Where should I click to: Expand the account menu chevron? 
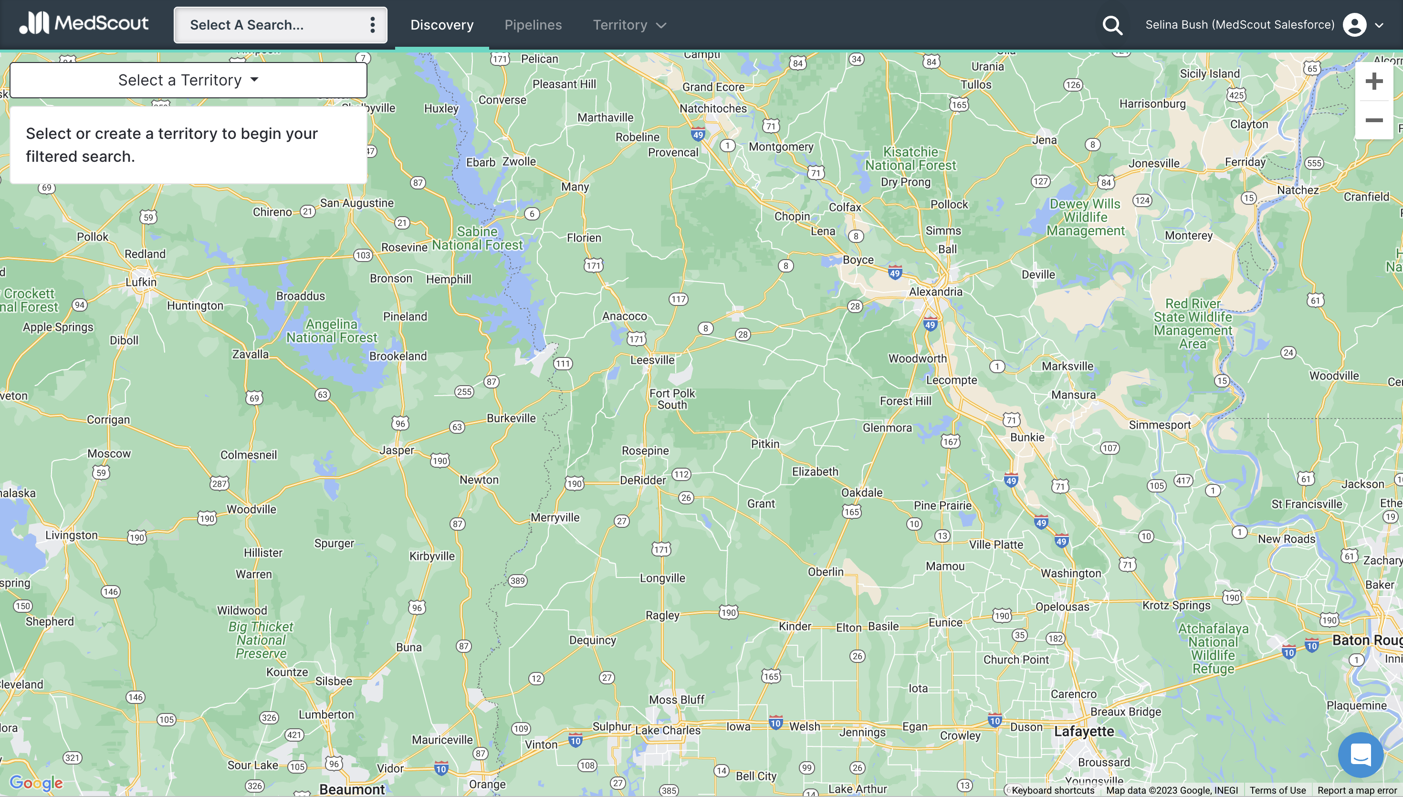(1379, 26)
